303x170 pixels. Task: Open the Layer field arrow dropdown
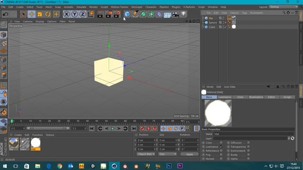point(289,138)
